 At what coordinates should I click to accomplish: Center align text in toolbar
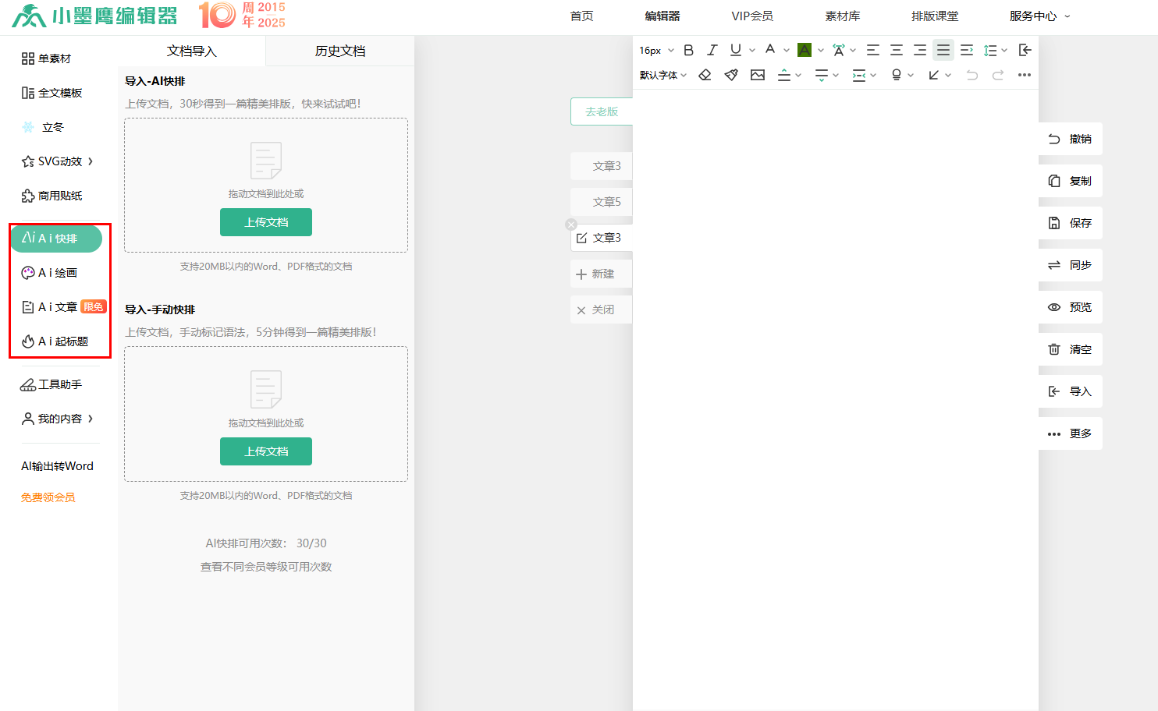(897, 50)
